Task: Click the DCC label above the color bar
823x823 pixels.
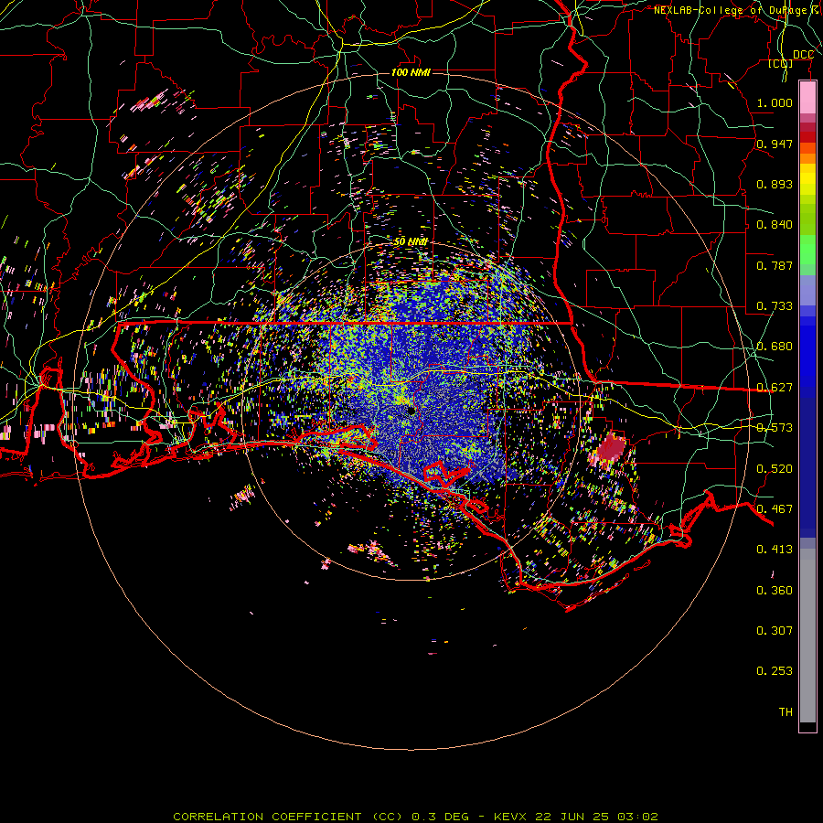Action: [803, 55]
